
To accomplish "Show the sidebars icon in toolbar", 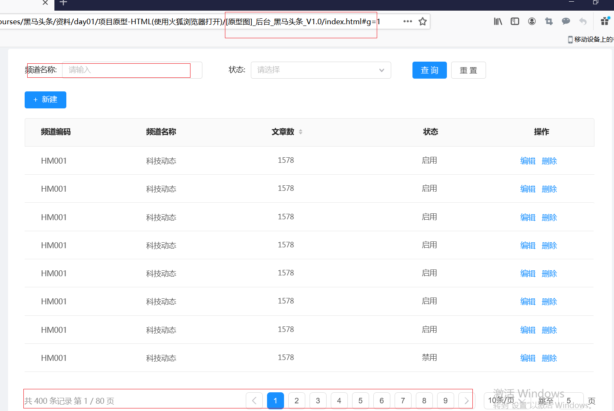I will click(x=515, y=21).
